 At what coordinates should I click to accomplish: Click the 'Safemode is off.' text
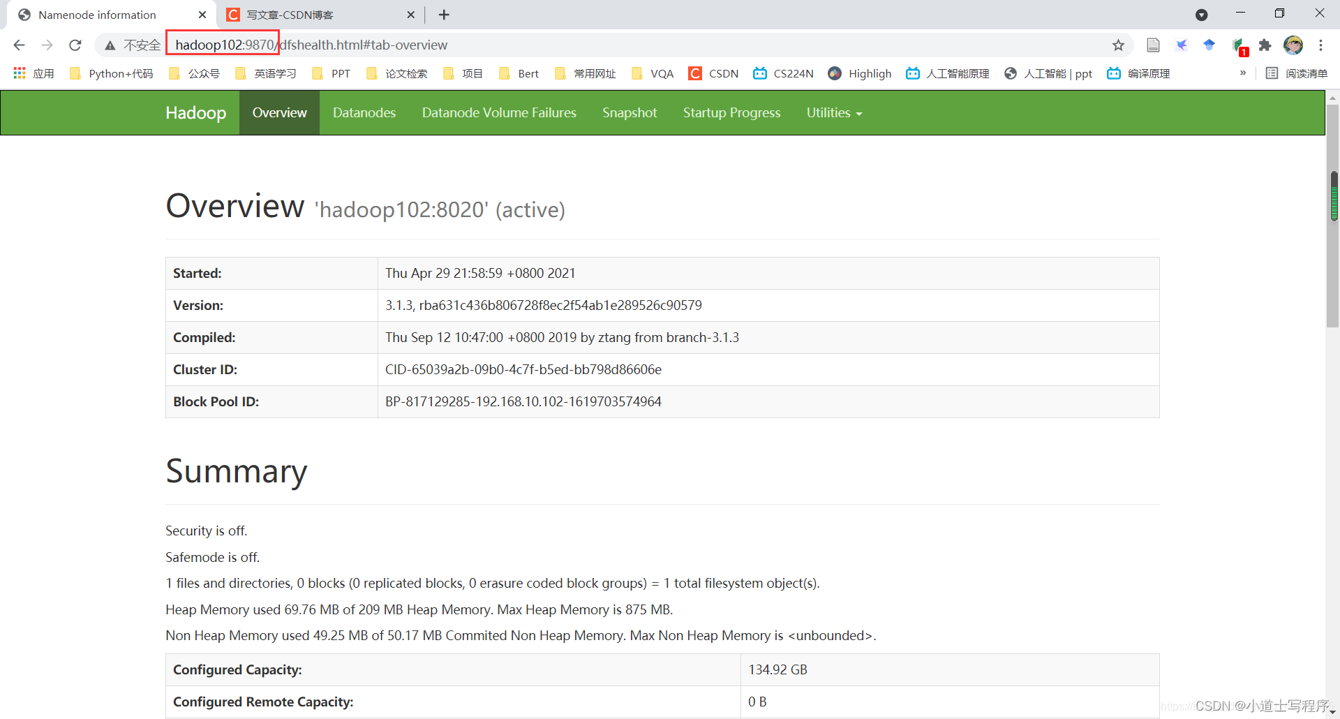[x=212, y=557]
